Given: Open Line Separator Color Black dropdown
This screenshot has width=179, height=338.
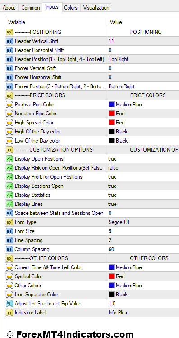Looking at the screenshot, I should (x=143, y=295).
